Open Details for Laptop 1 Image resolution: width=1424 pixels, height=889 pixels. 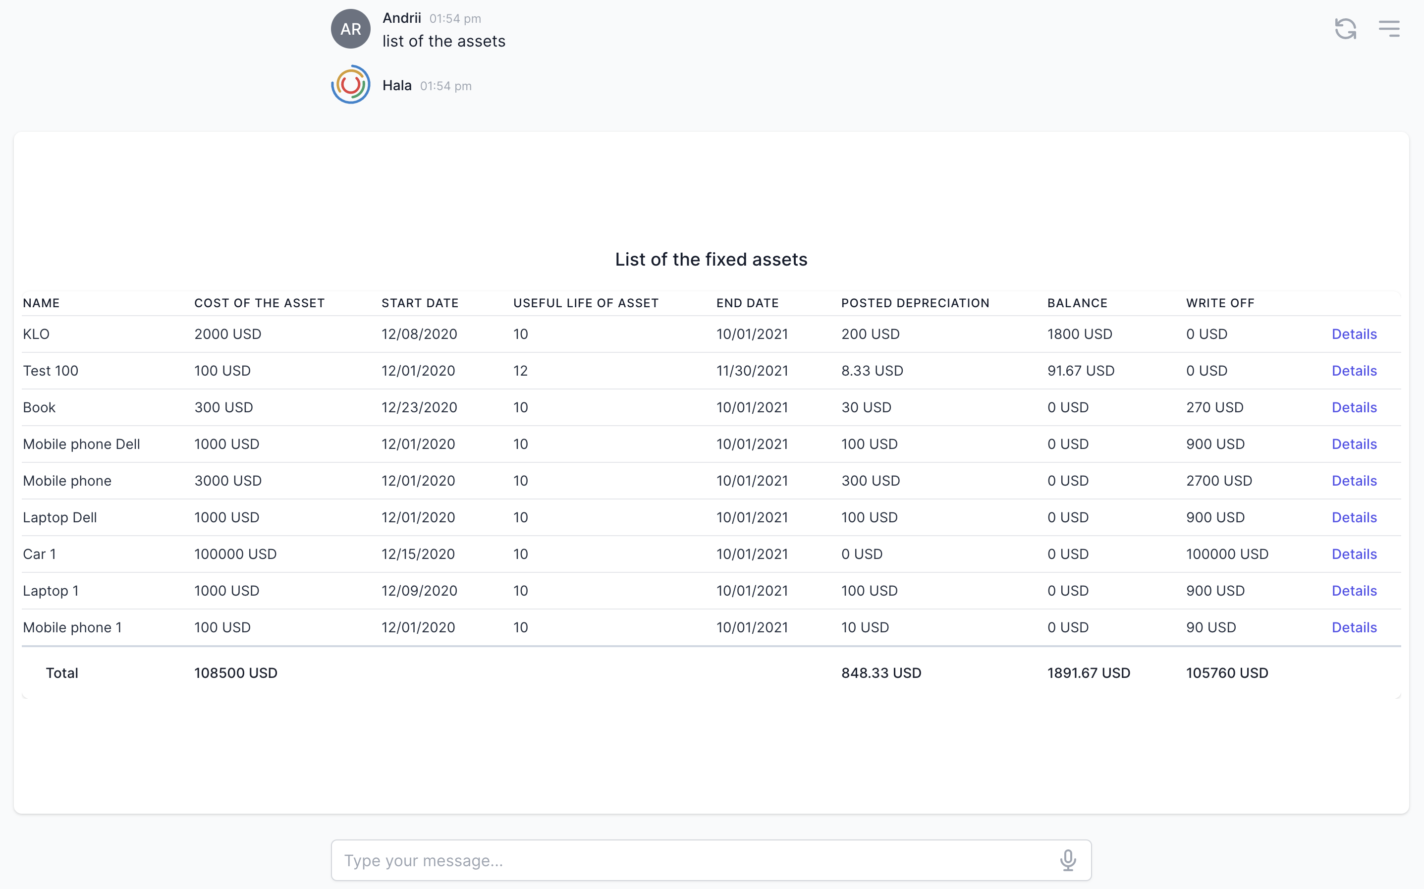pos(1354,591)
